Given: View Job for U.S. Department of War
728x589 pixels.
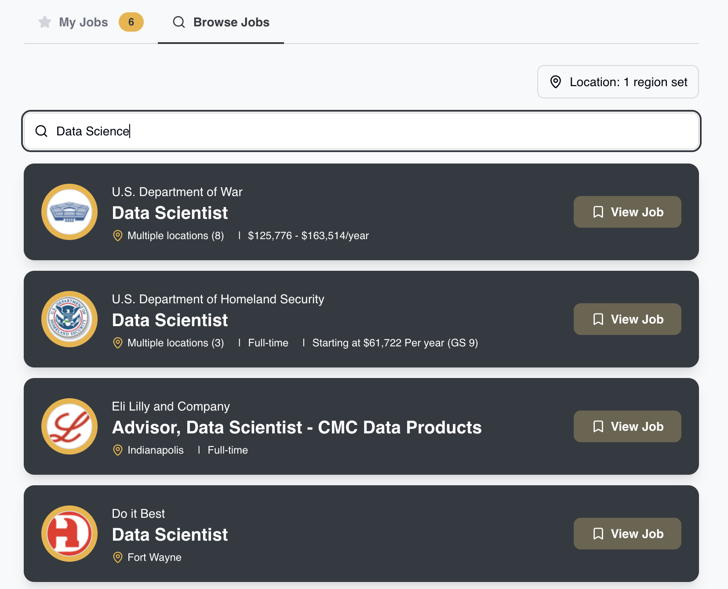Looking at the screenshot, I should [x=627, y=212].
